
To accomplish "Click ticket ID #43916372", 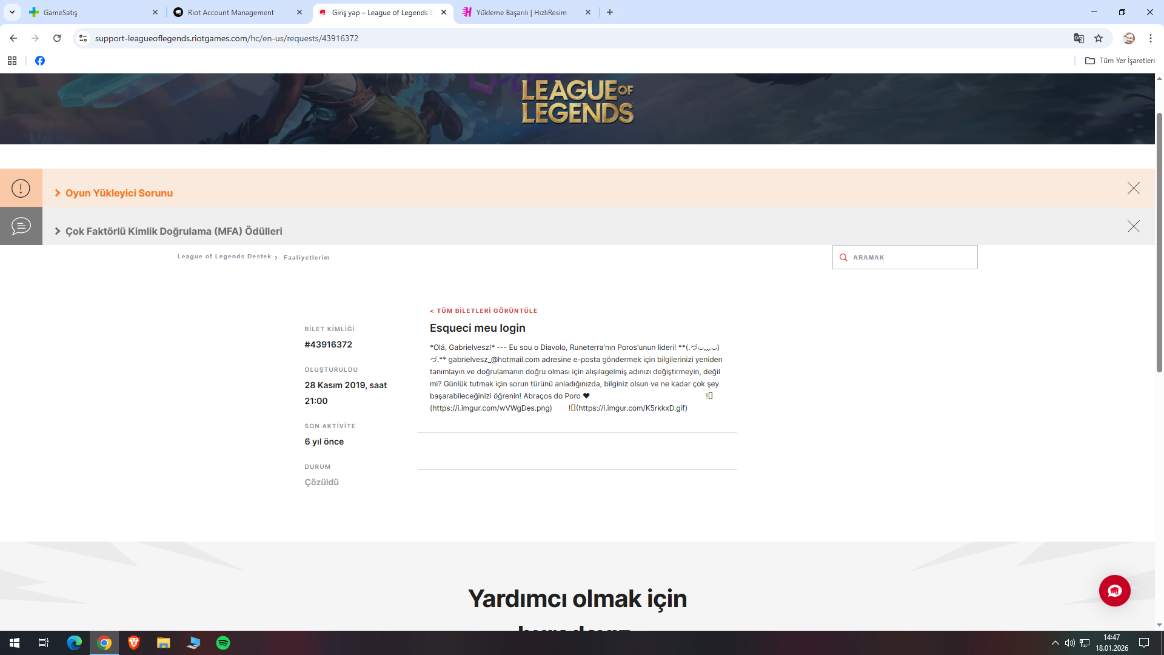I will pyautogui.click(x=329, y=344).
